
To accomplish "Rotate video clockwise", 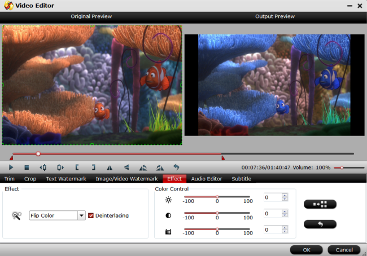I will pos(160,167).
